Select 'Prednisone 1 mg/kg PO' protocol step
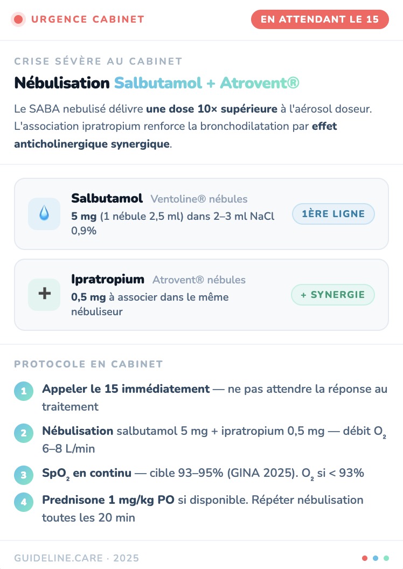The image size is (403, 569). pyautogui.click(x=108, y=499)
